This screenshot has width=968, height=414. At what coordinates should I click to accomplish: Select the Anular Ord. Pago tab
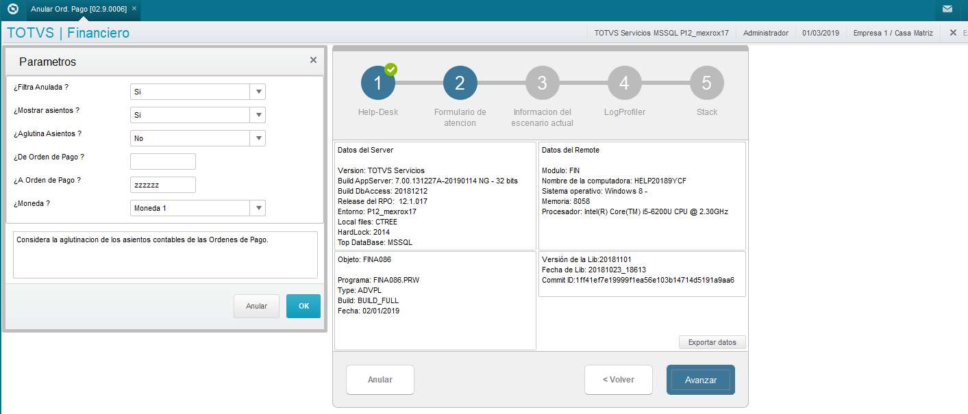coord(79,9)
